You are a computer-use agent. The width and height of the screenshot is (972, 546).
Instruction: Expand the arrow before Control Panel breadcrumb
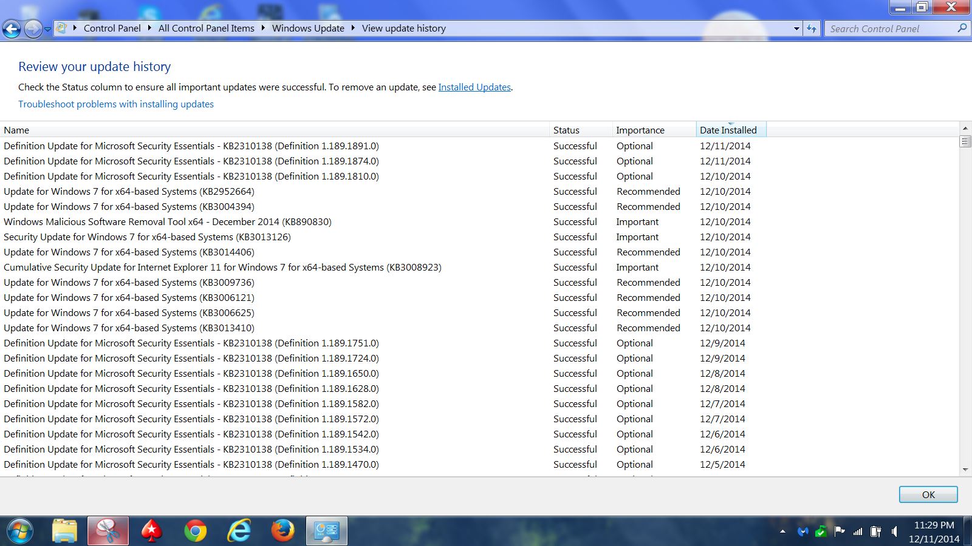75,28
